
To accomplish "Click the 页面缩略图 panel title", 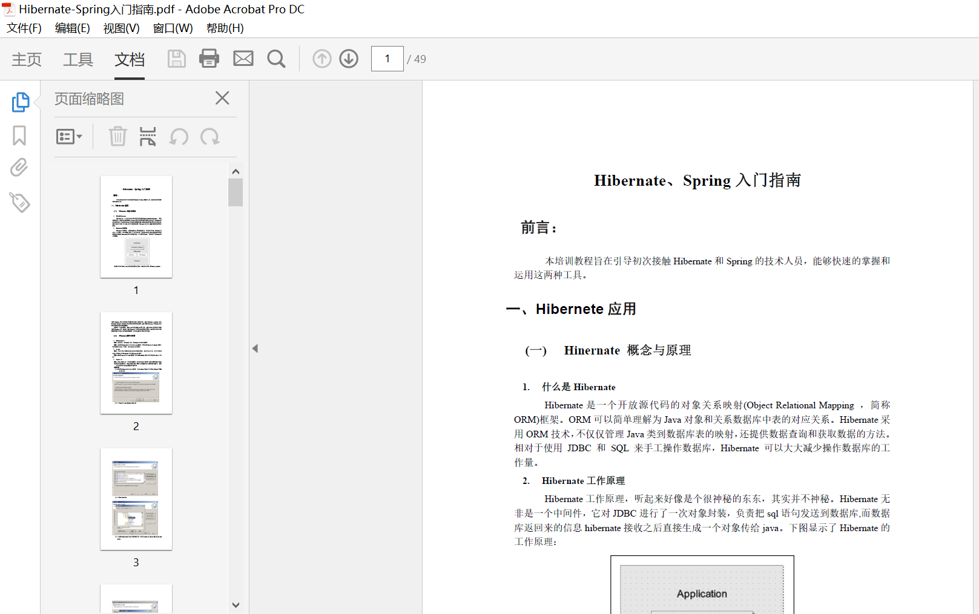I will point(89,99).
